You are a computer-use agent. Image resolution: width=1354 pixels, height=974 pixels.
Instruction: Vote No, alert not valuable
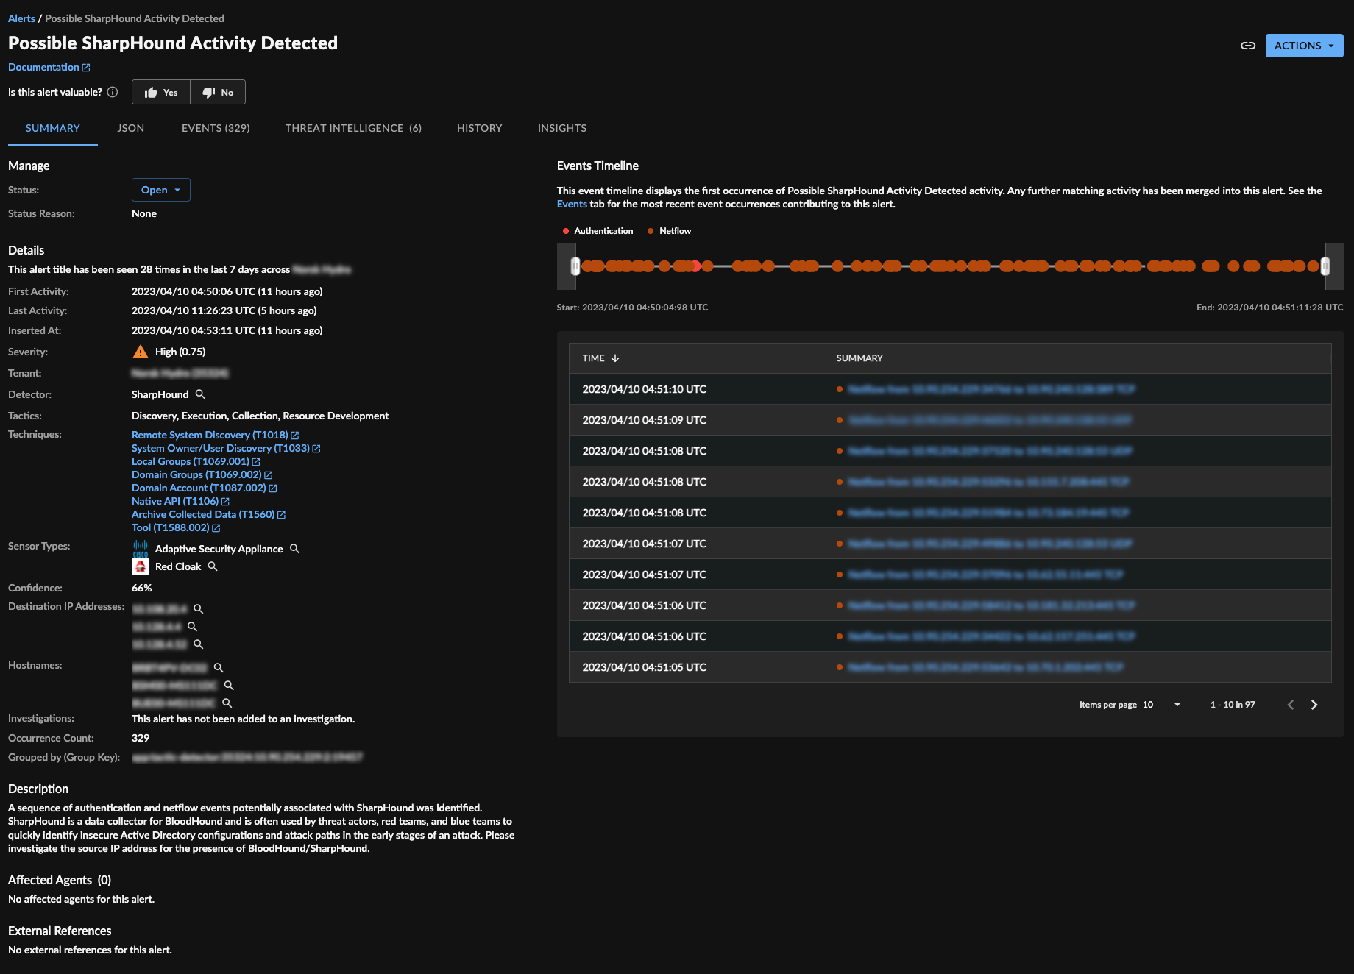[x=218, y=92]
